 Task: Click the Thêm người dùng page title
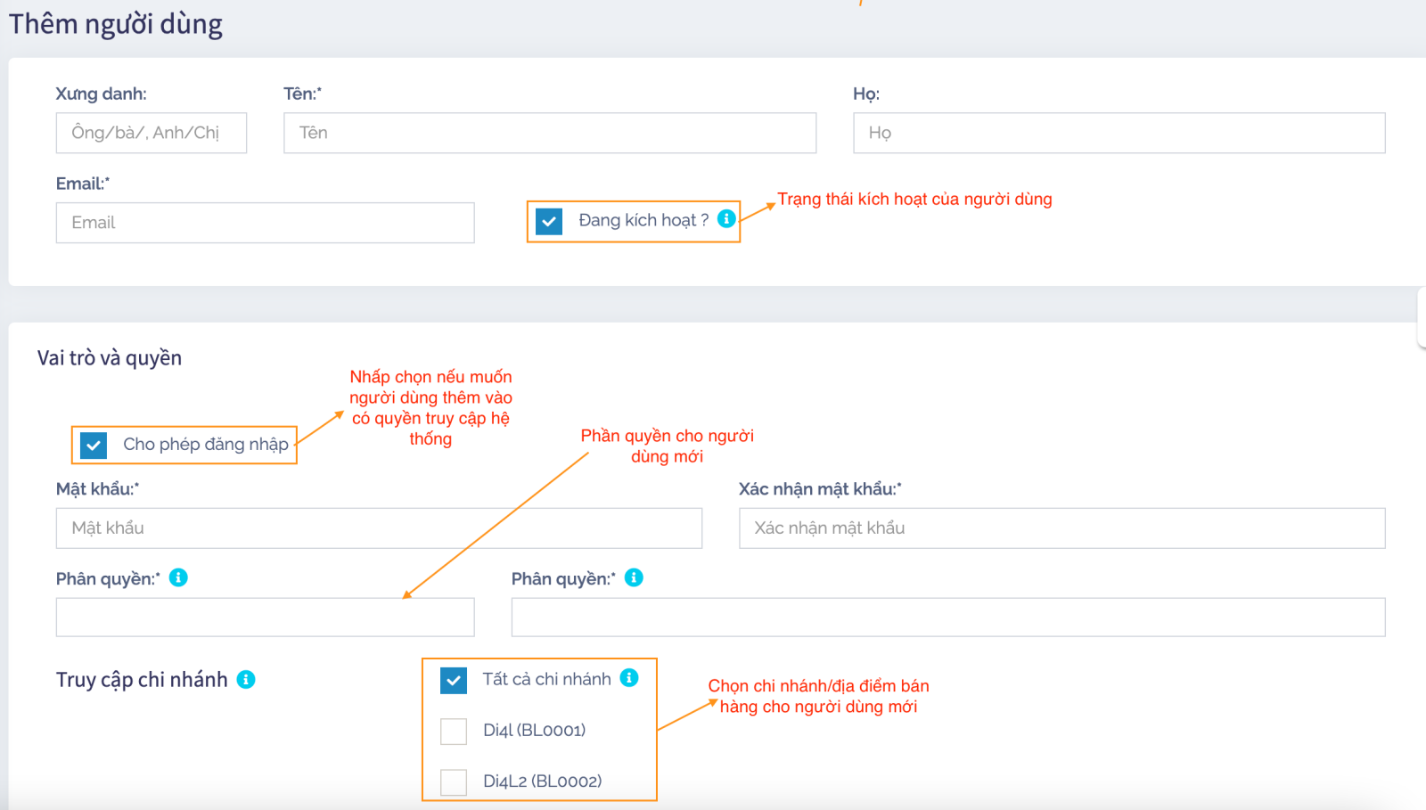pos(116,24)
